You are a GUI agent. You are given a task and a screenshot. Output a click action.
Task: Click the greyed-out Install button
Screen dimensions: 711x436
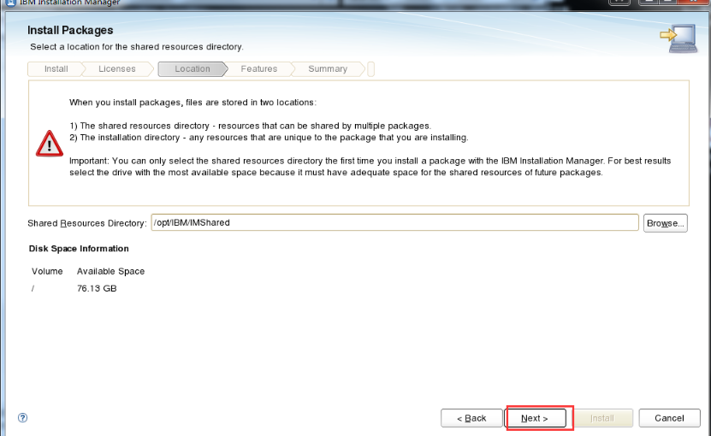(x=602, y=418)
